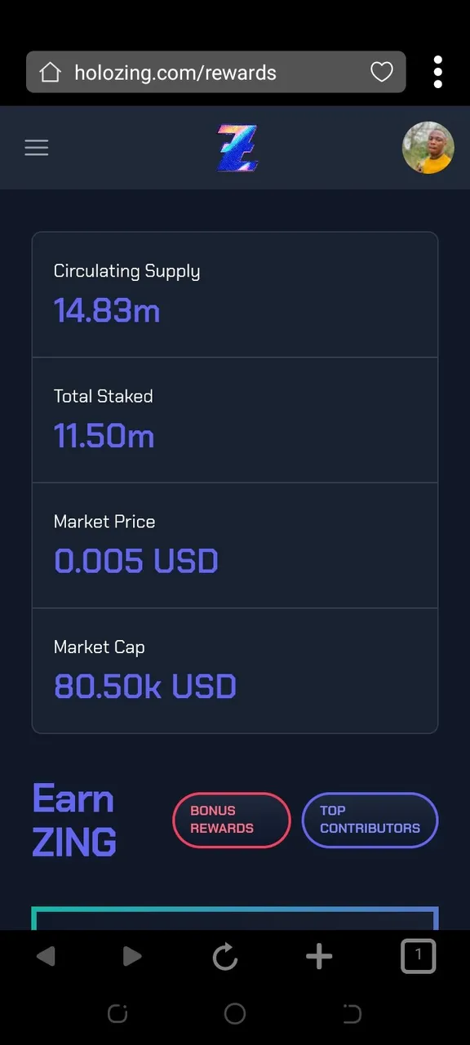This screenshot has height=1045, width=470.
Task: Tap the Android recent apps button
Action: [117, 1014]
